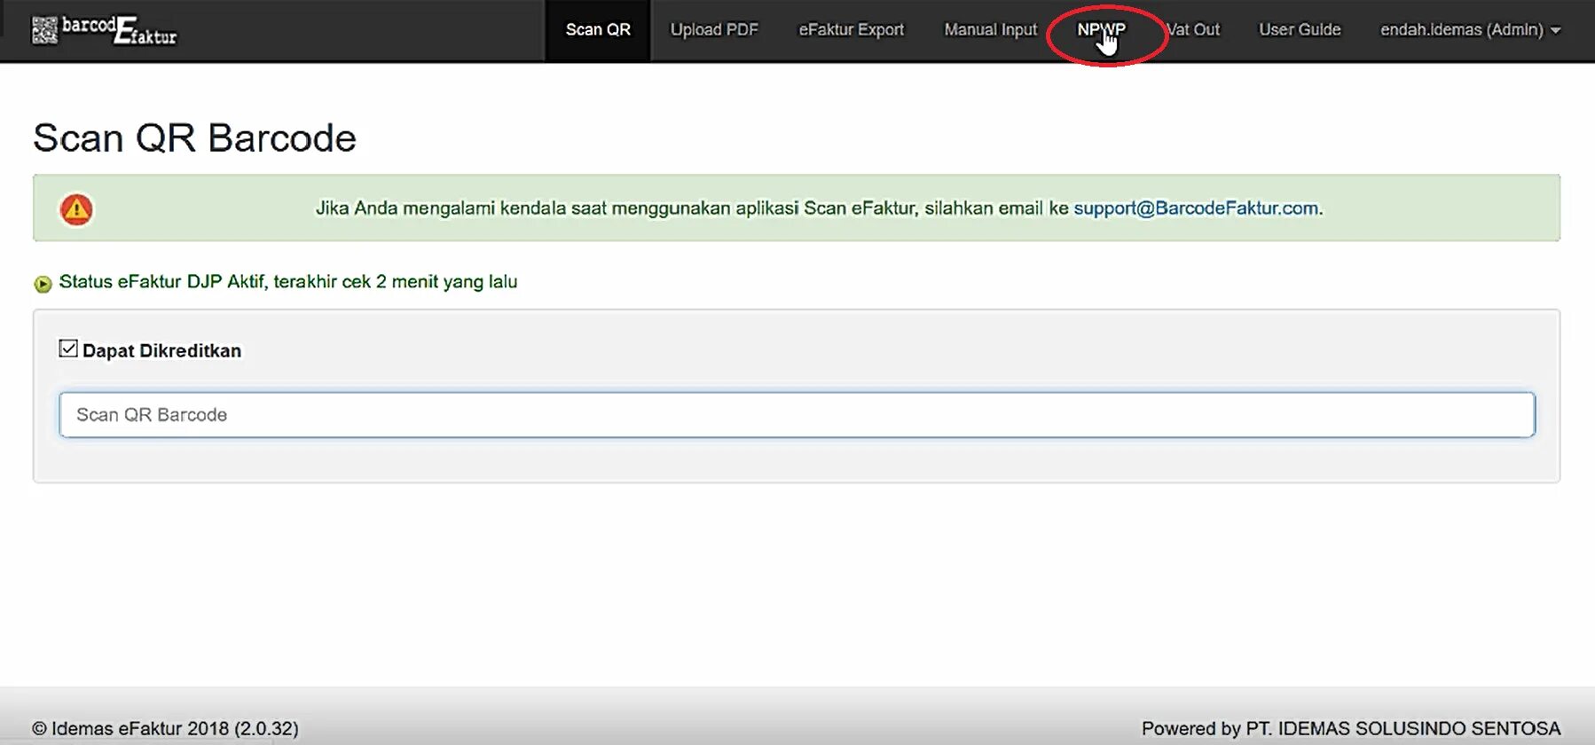The image size is (1595, 745).
Task: Open the User Guide page
Action: coord(1300,30)
